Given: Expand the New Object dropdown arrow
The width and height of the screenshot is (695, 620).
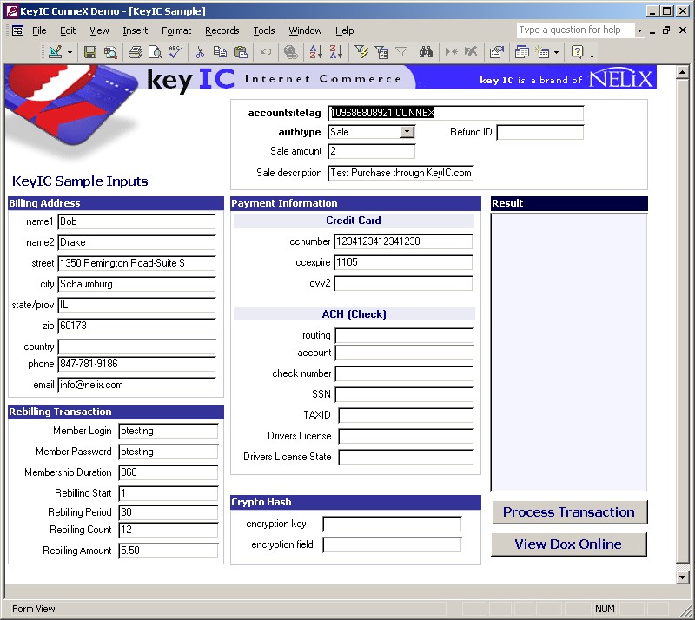Looking at the screenshot, I should pyautogui.click(x=557, y=53).
